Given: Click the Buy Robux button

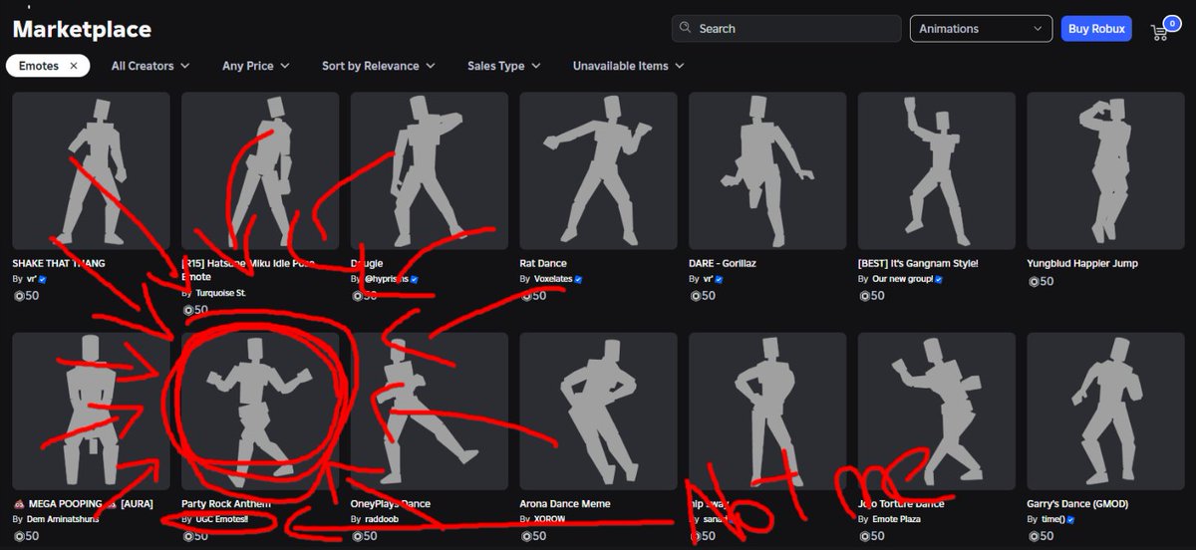Looking at the screenshot, I should click(x=1096, y=29).
